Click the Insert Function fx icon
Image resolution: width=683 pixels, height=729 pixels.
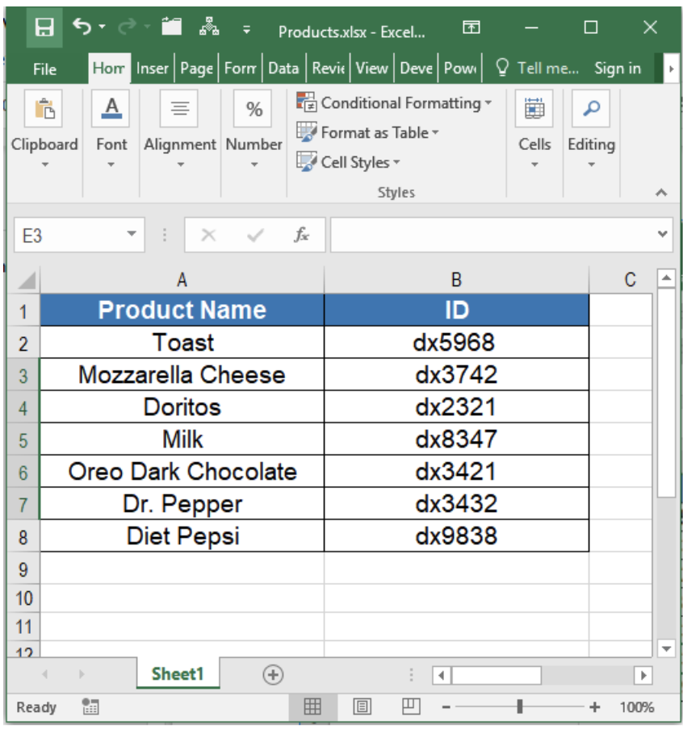pos(302,235)
